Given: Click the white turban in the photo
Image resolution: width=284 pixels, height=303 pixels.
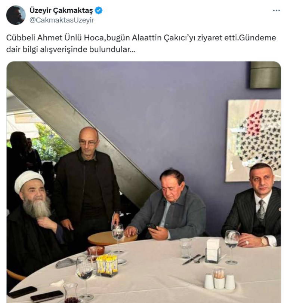Looking at the screenshot, I should 29,181.
